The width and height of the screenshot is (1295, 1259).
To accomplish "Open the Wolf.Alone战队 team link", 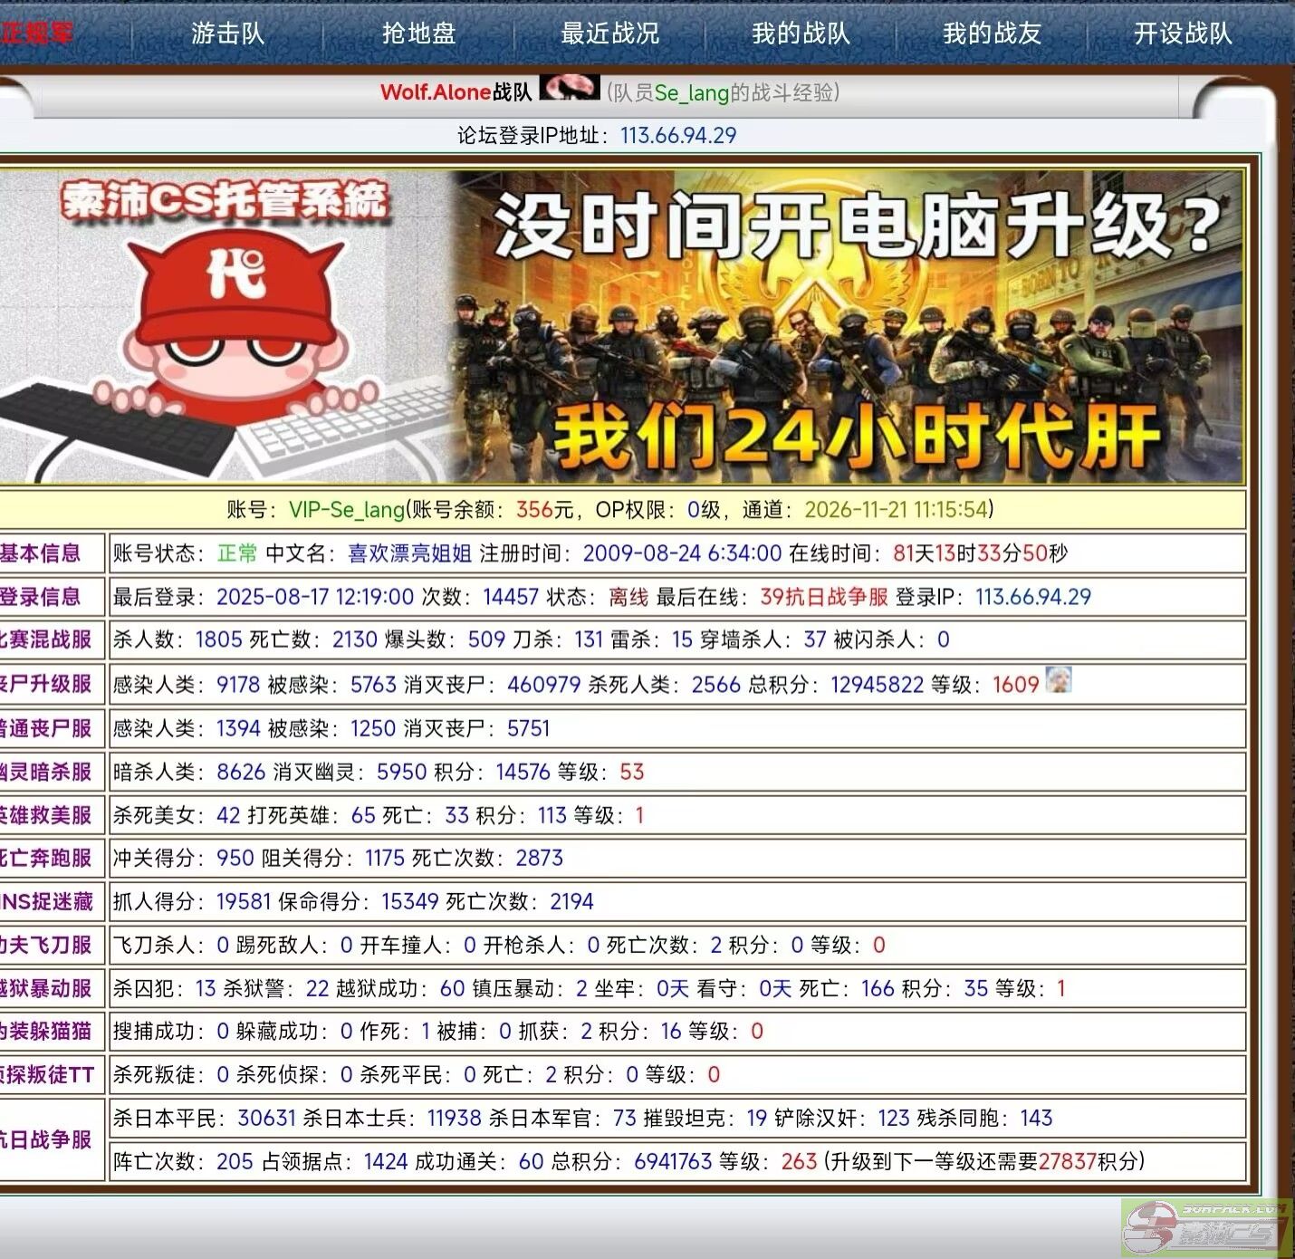I will point(456,92).
